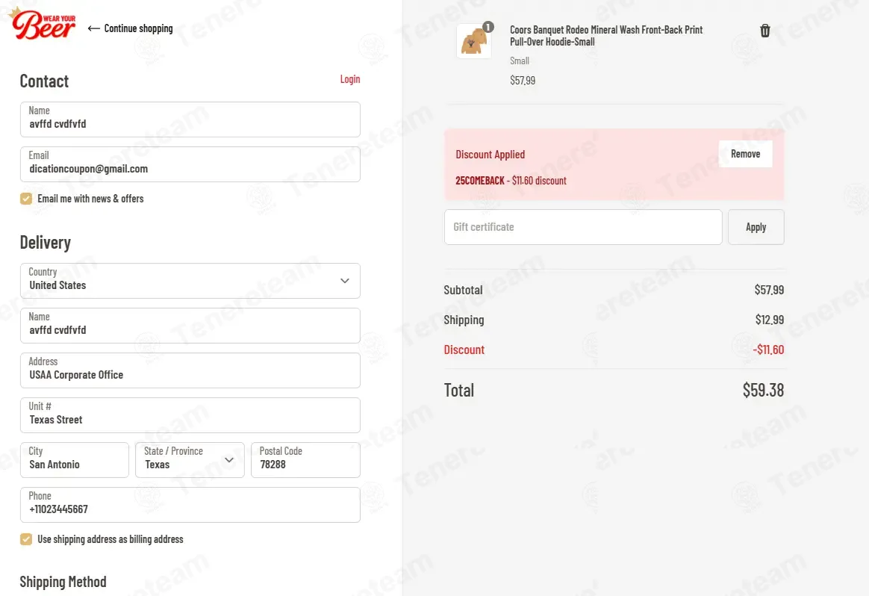This screenshot has width=869, height=596.
Task: Click the Postal Code field
Action: [305, 459]
